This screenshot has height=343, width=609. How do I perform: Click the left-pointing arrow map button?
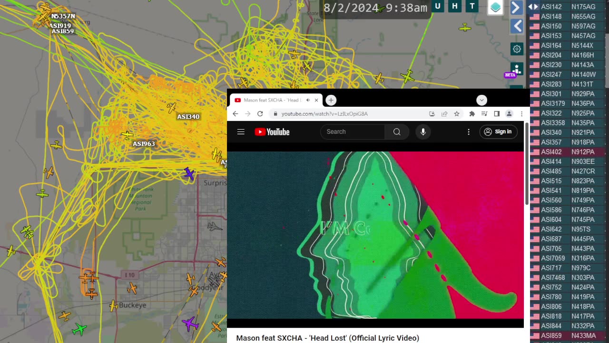click(517, 26)
